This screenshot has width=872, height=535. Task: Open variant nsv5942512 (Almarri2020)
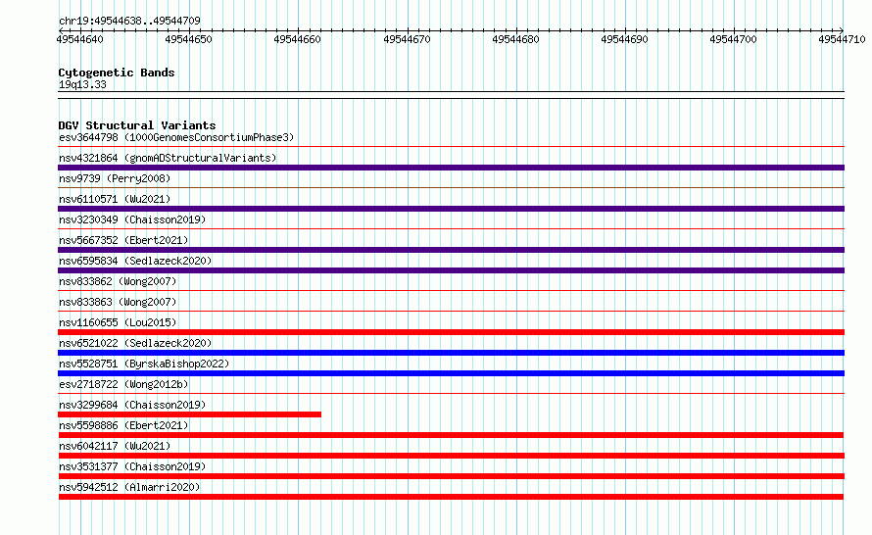click(x=129, y=487)
